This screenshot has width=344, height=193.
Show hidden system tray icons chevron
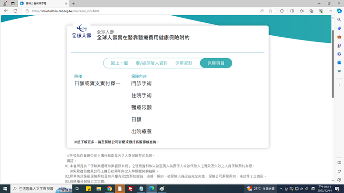281,189
